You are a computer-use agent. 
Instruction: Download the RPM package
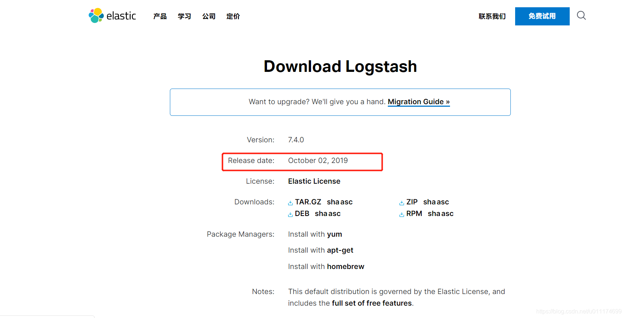414,213
